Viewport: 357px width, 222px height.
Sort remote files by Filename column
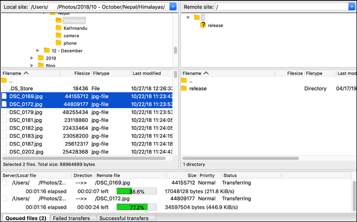pos(228,73)
